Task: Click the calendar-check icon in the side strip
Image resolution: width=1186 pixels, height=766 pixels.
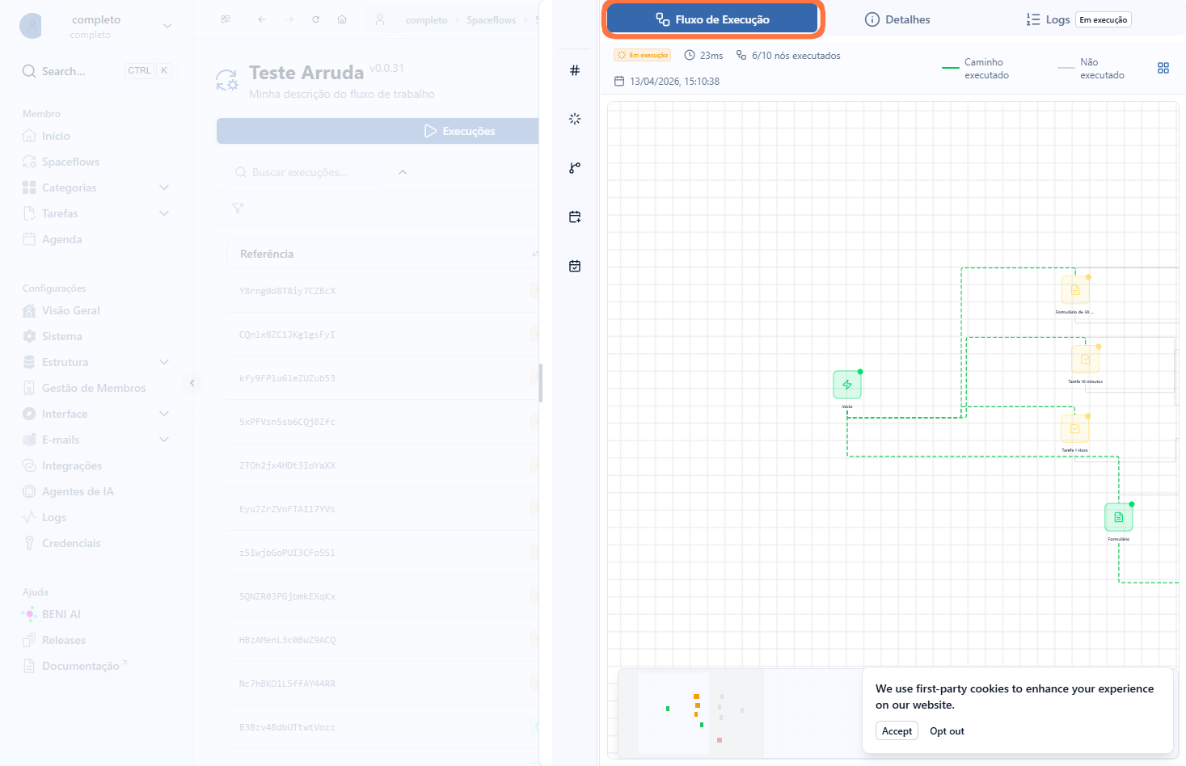Action: pyautogui.click(x=575, y=266)
